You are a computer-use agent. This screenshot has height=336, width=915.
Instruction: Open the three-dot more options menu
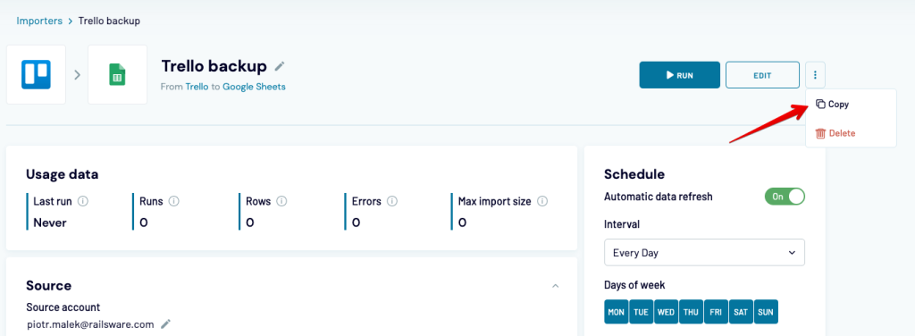pos(815,75)
